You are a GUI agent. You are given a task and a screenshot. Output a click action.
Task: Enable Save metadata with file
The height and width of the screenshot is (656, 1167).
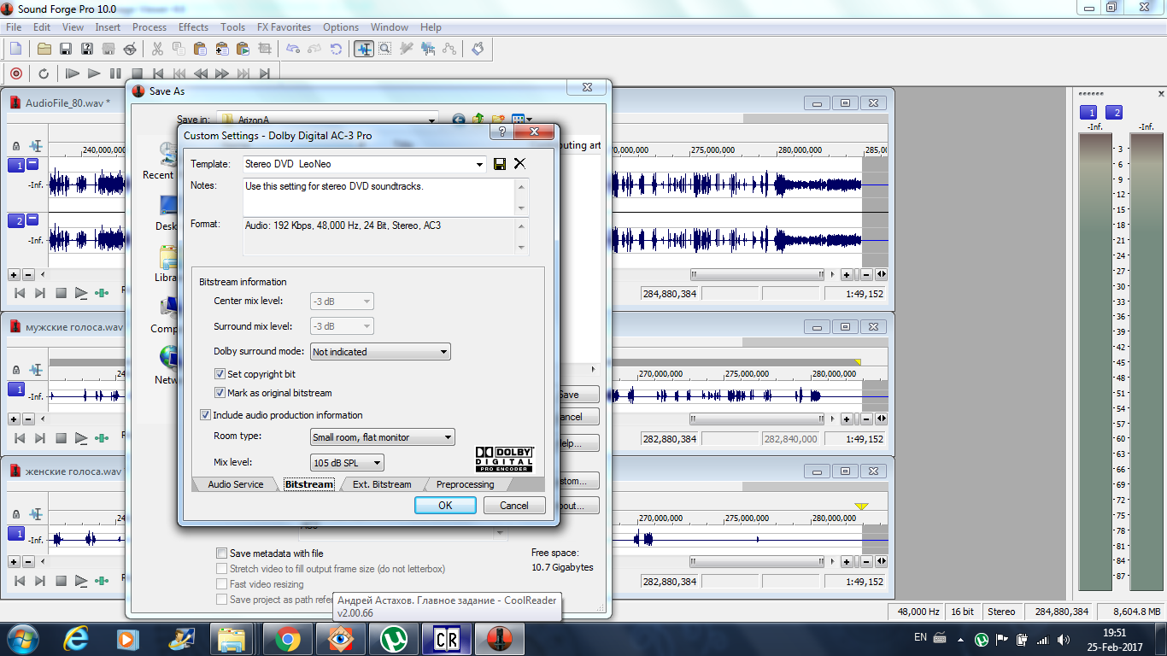[222, 553]
